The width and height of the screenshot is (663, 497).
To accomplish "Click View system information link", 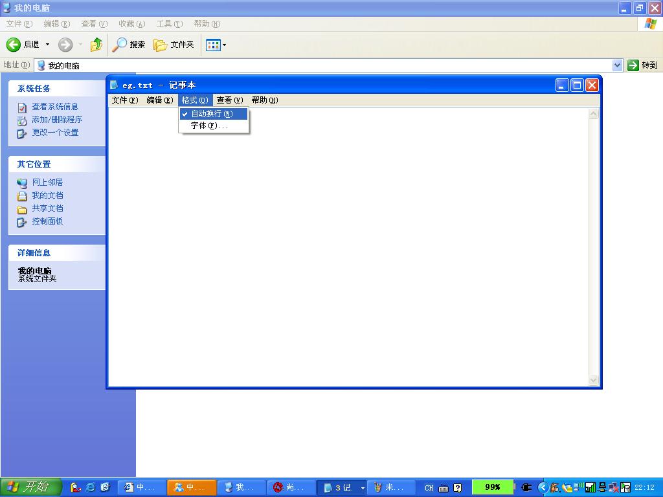I will (x=55, y=107).
